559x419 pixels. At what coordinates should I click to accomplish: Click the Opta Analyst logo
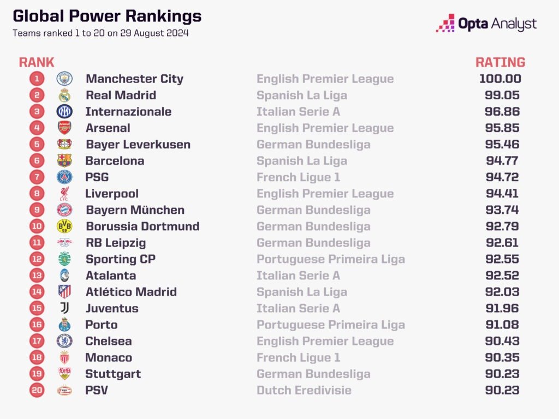point(486,23)
